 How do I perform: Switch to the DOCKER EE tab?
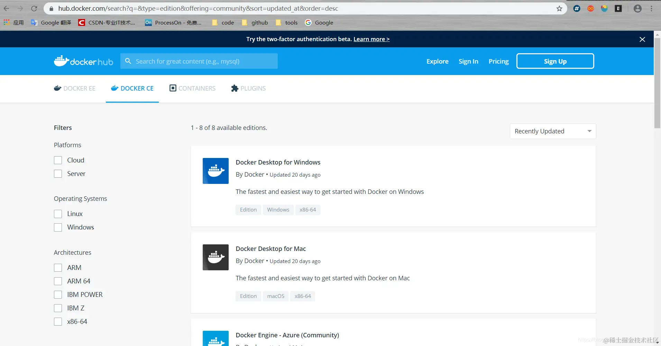pyautogui.click(x=75, y=88)
